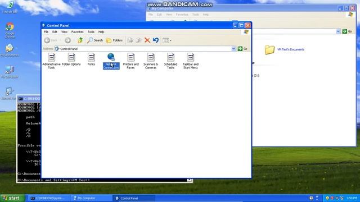Click the Move To toolbar icon

[x=130, y=40]
